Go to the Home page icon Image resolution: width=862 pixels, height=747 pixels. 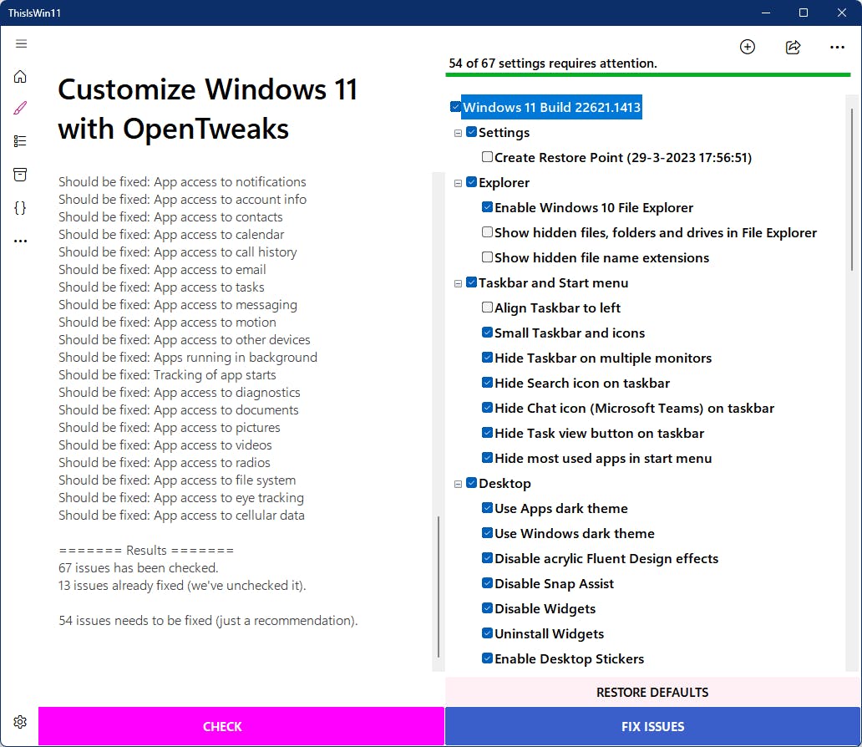pyautogui.click(x=20, y=77)
